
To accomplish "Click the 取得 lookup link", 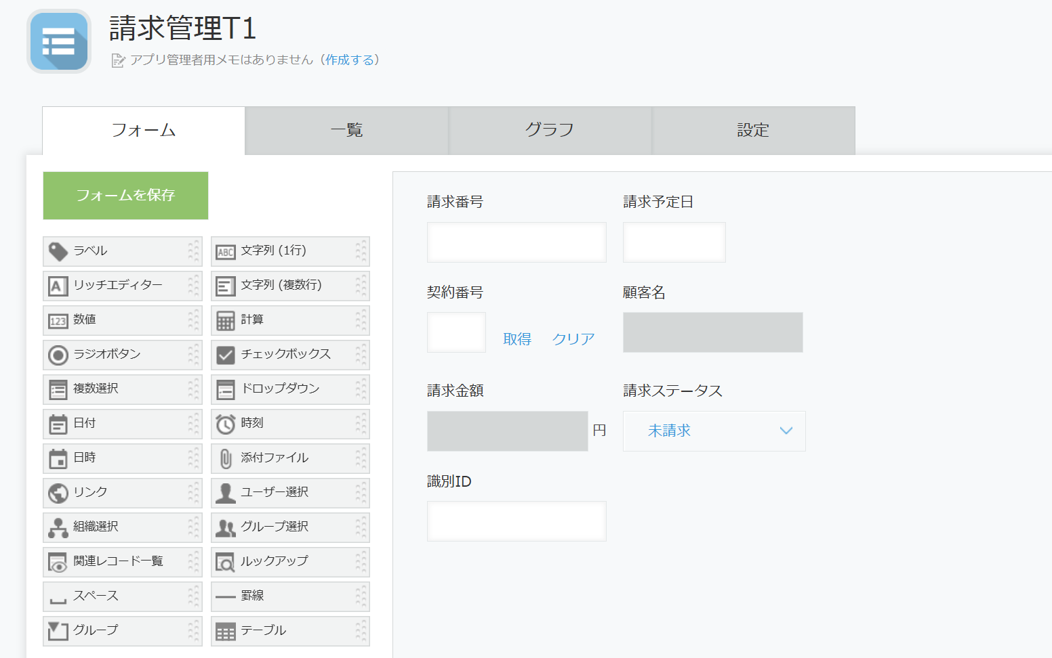I will coord(517,339).
